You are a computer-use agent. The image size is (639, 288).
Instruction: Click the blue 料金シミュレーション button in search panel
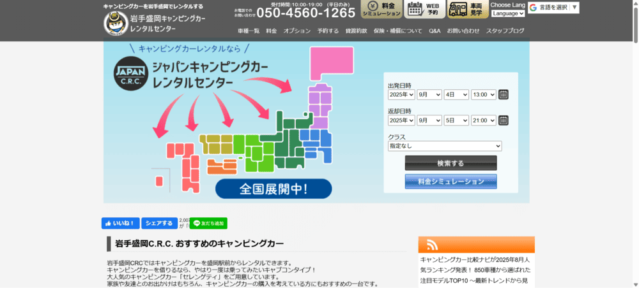point(450,182)
